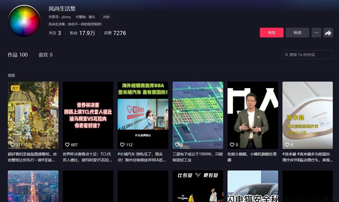Open the Samsung chip wafer video thumbnail
This screenshot has height=202, width=339.
tap(198, 115)
